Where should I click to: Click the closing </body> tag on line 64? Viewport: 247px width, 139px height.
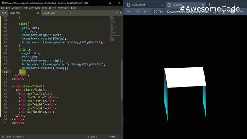tap(18, 119)
